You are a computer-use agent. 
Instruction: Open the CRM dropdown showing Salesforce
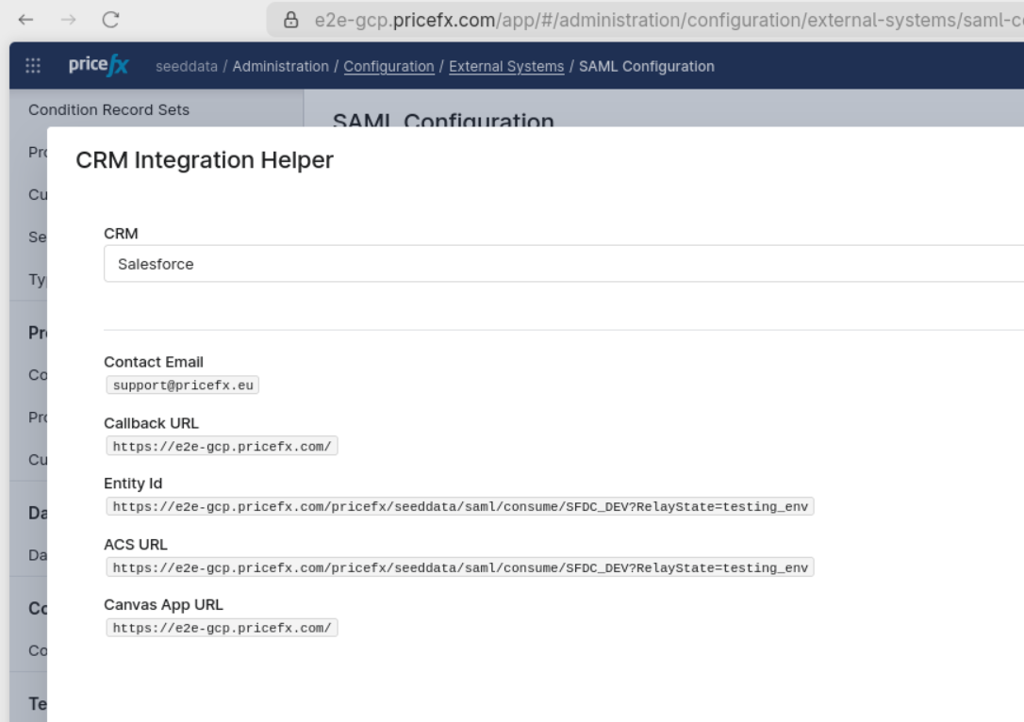point(563,265)
